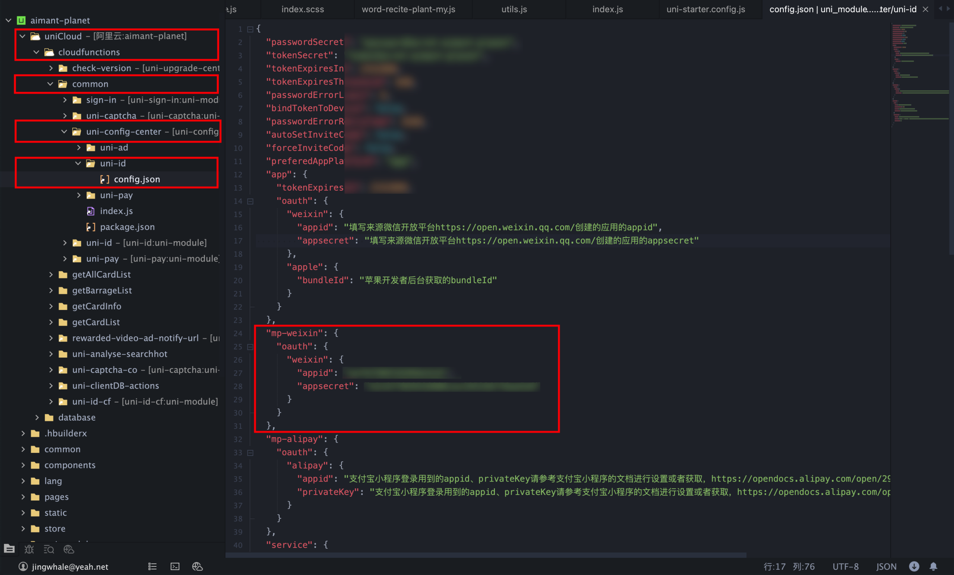Expand the uni-pay folder under uni-config-center
Screen dimensions: 954x575
click(79, 195)
